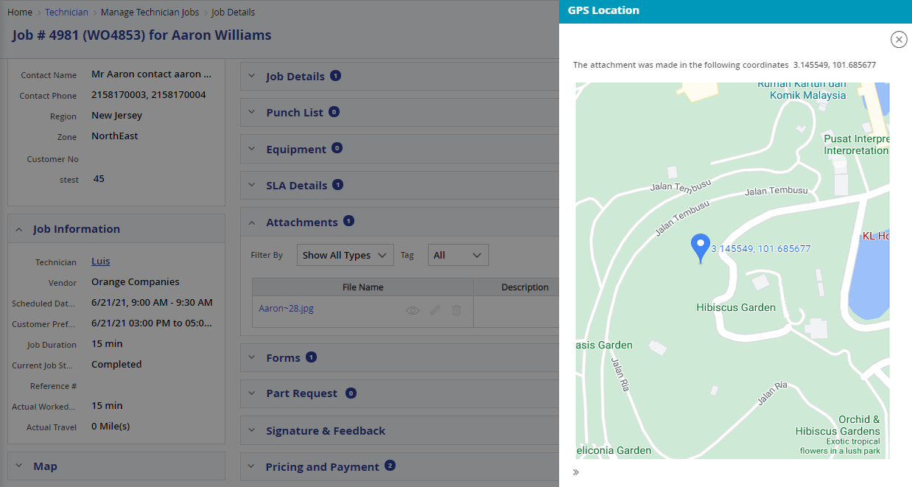The image size is (912, 487).
Task: Open the Technician breadcrumb item
Action: click(66, 12)
